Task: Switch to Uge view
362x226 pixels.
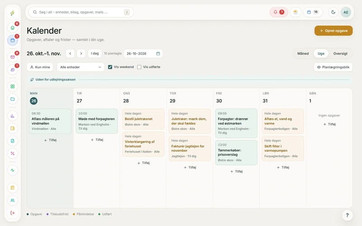Action: coord(321,53)
